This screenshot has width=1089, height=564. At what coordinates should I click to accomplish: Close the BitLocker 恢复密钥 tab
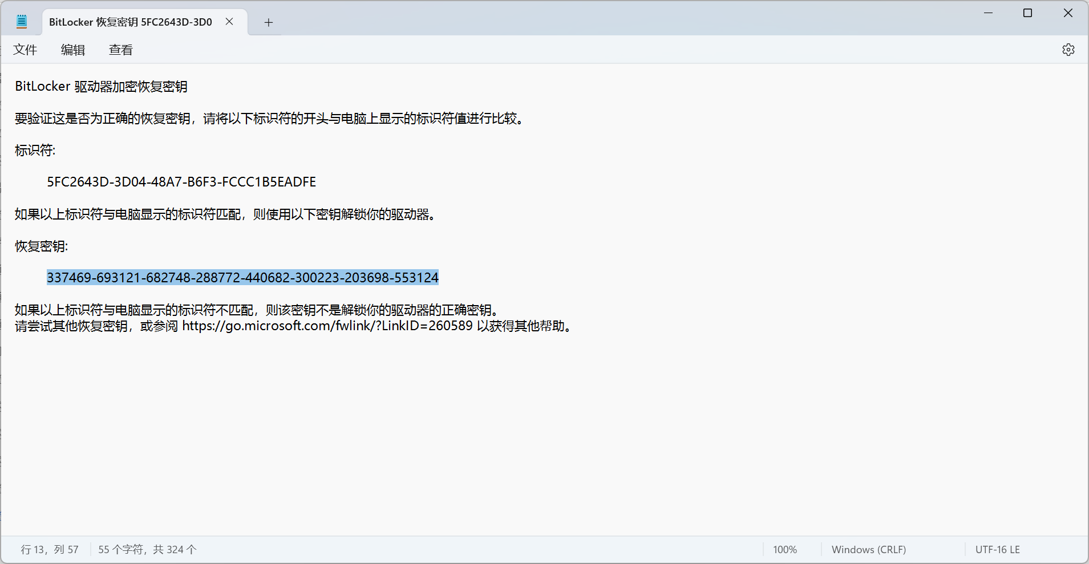pos(229,22)
